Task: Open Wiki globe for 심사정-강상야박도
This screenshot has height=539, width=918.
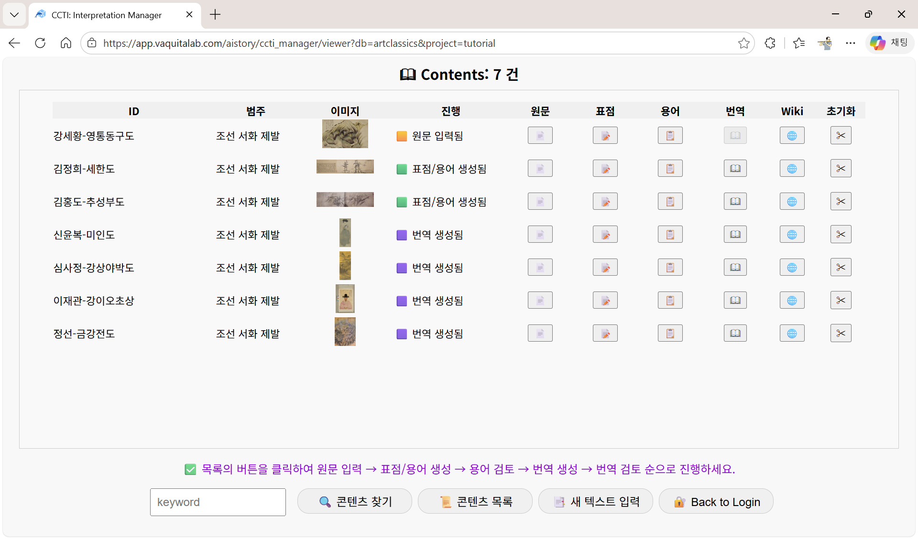Action: (792, 268)
